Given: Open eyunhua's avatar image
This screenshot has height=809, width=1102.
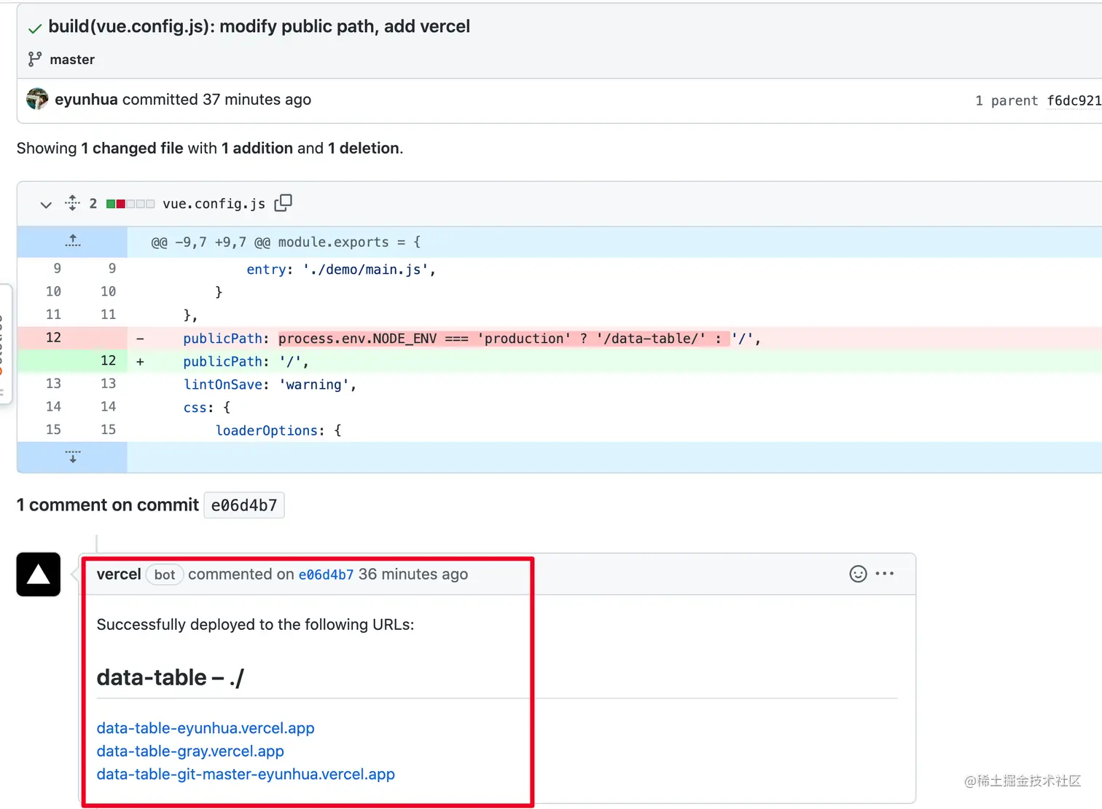Looking at the screenshot, I should coord(37,99).
